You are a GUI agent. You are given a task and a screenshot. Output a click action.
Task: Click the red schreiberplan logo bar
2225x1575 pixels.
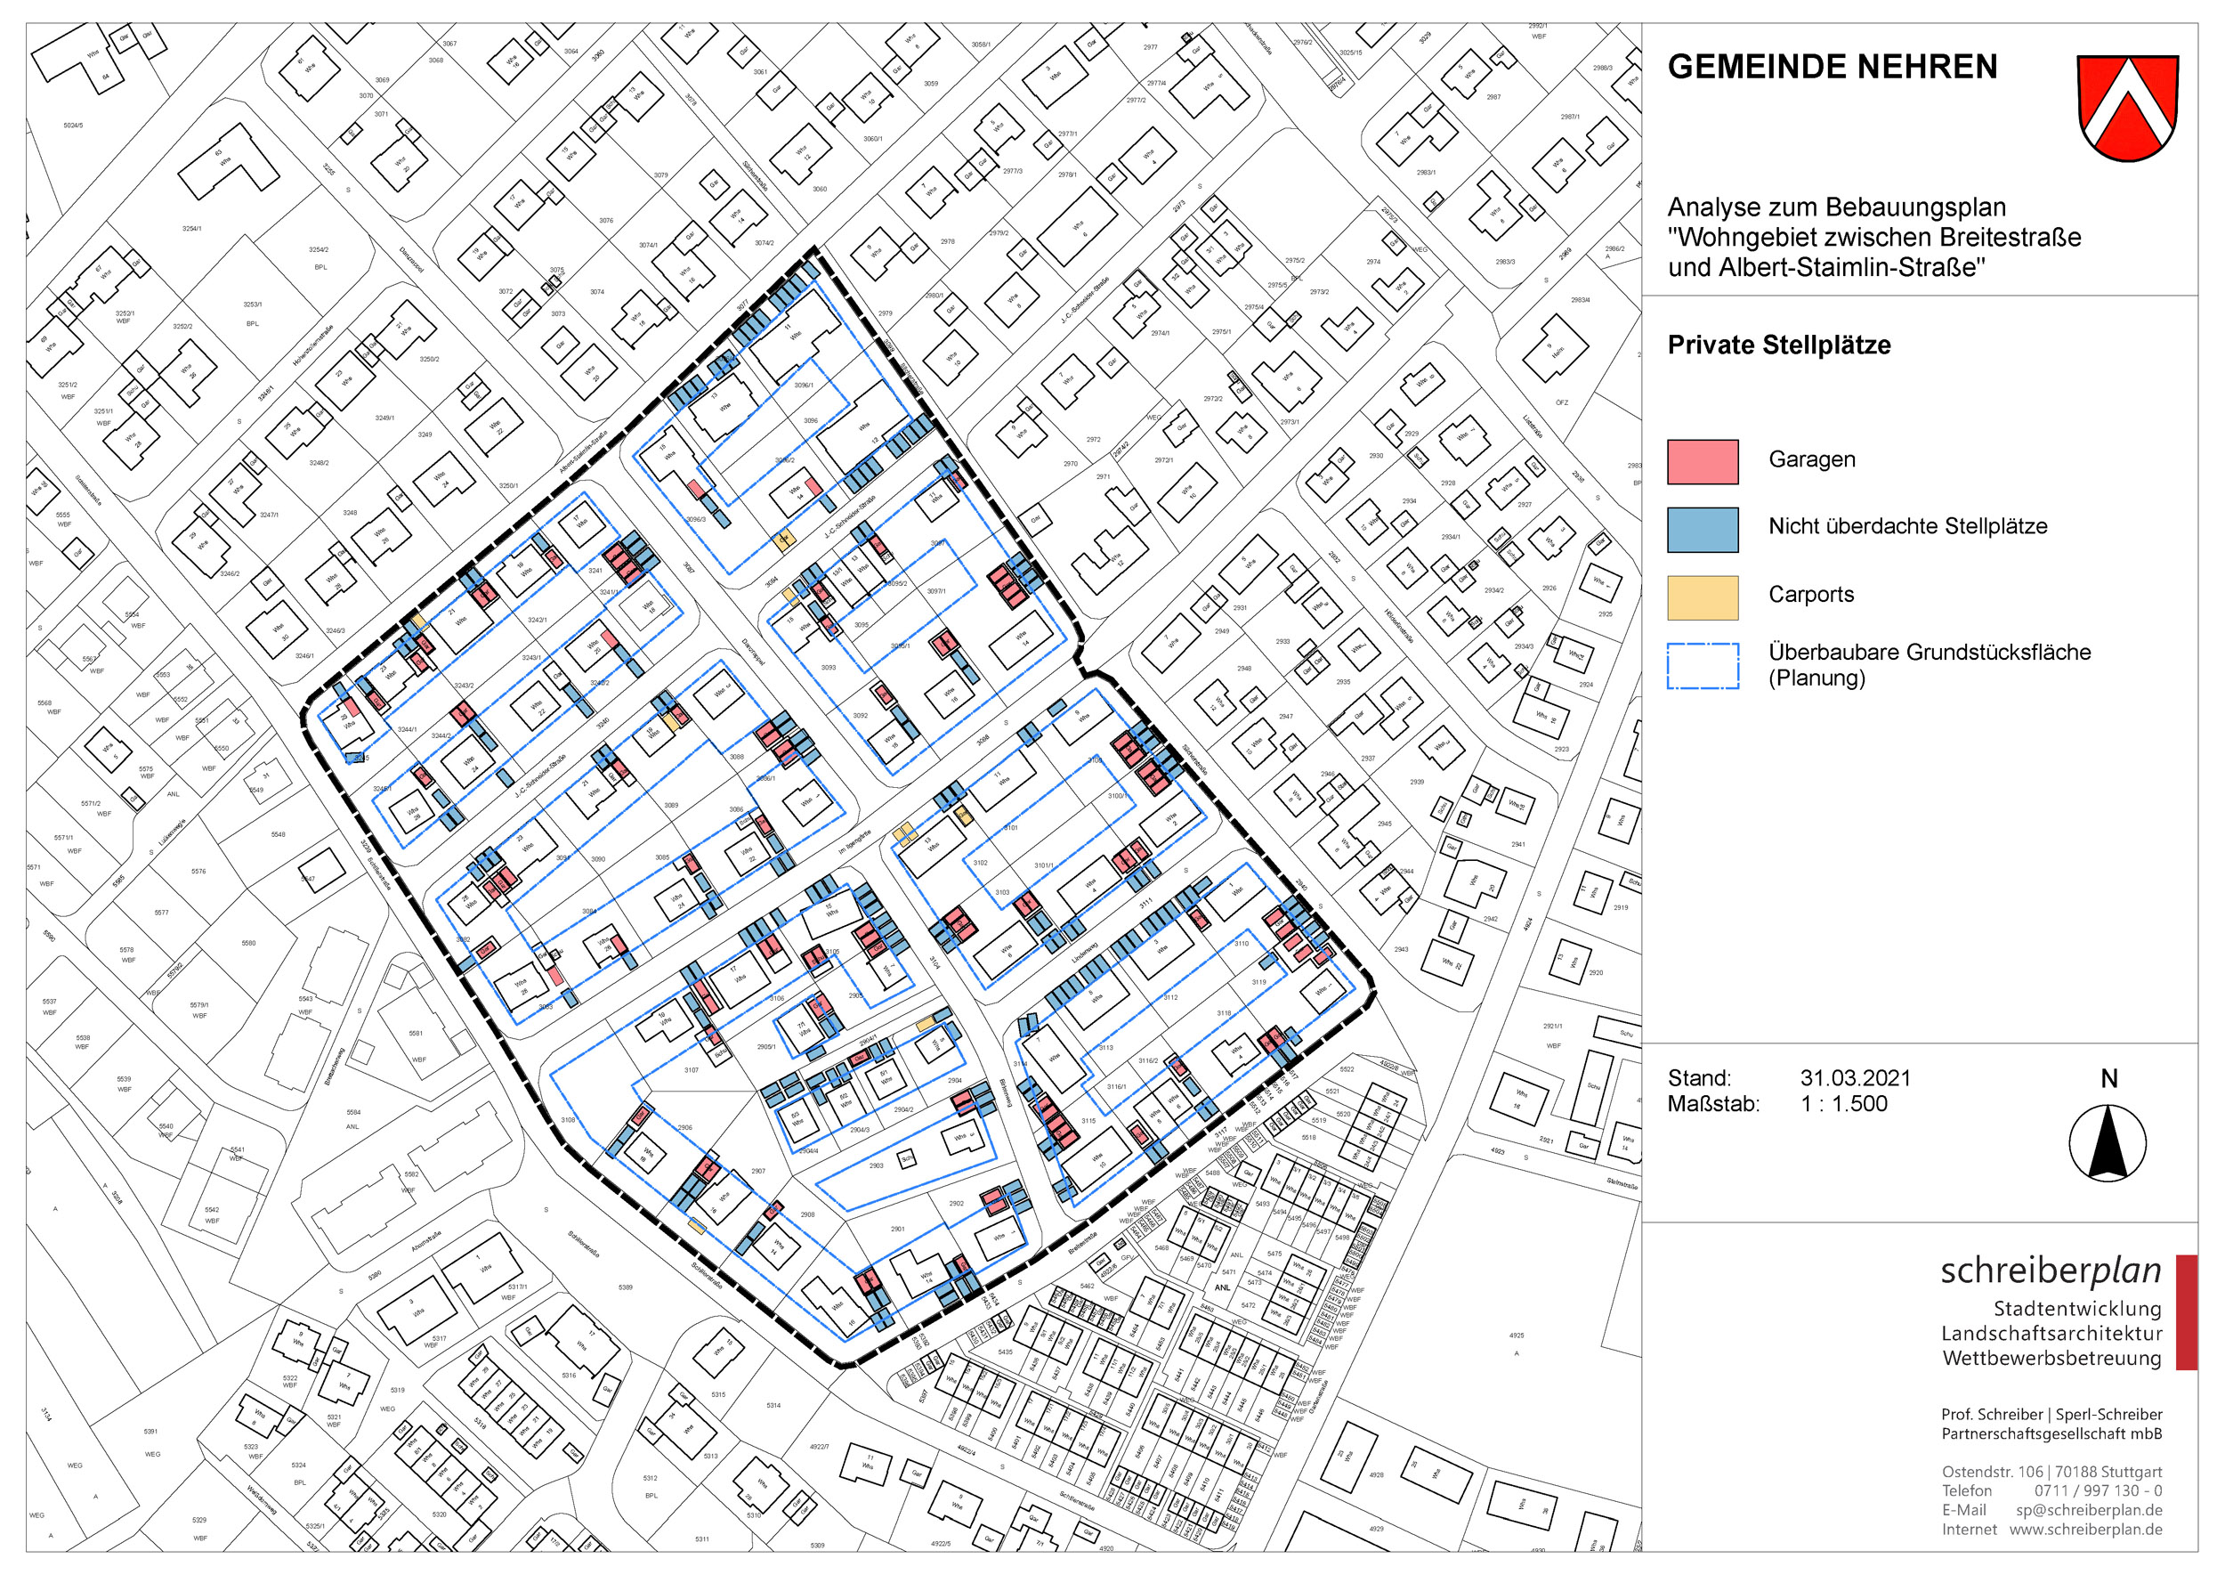pos(2188,1312)
